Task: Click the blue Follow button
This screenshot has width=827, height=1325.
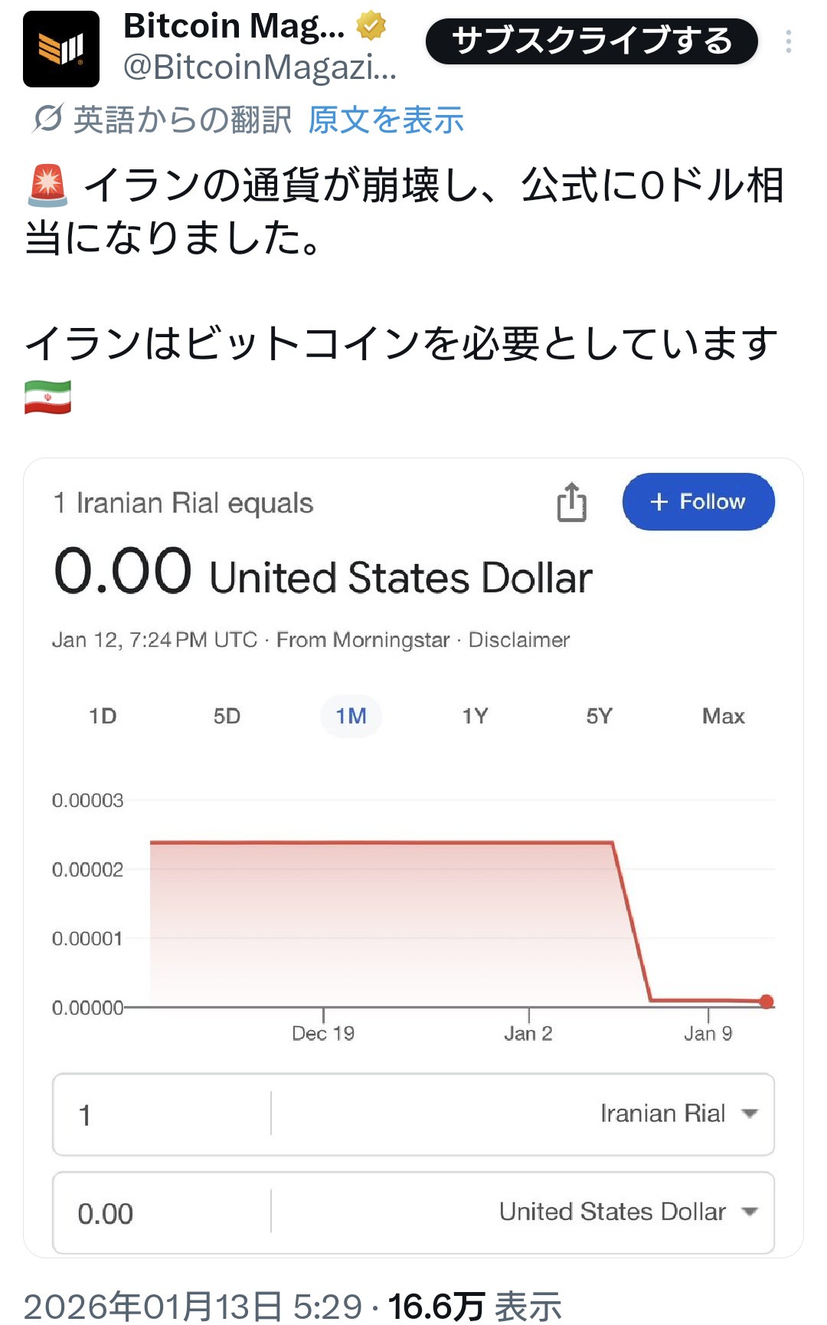Action: tap(698, 502)
